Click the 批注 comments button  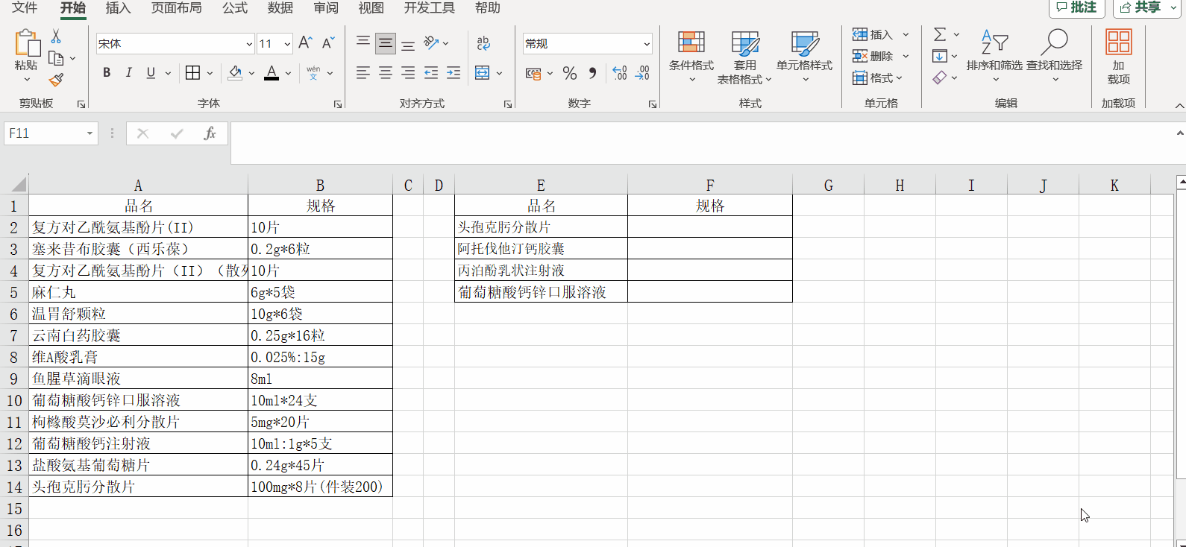1076,7
